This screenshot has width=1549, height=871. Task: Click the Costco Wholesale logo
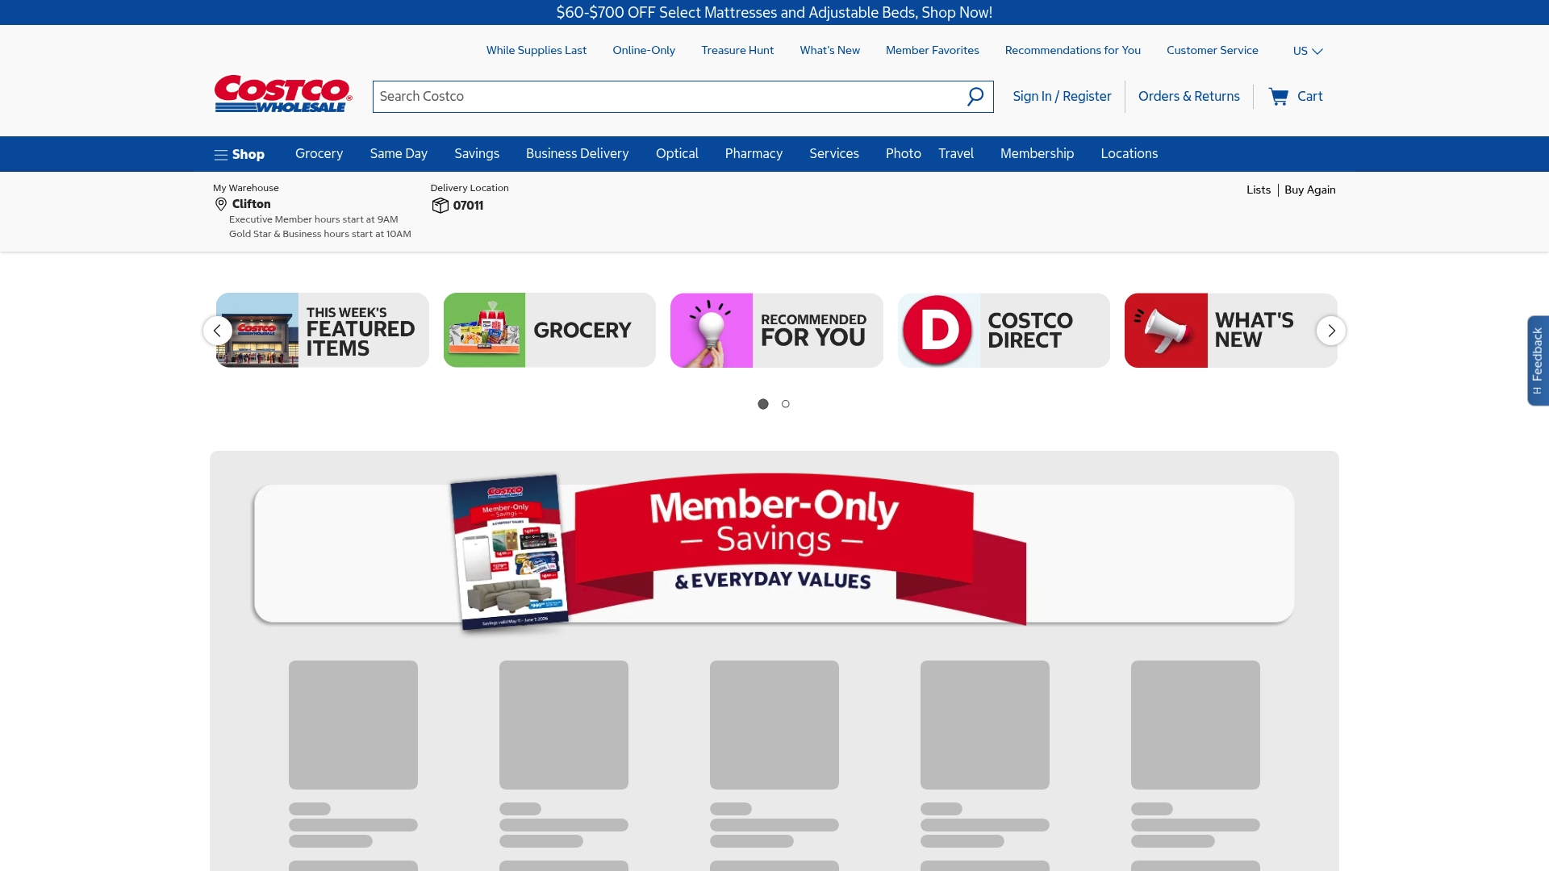pos(283,94)
